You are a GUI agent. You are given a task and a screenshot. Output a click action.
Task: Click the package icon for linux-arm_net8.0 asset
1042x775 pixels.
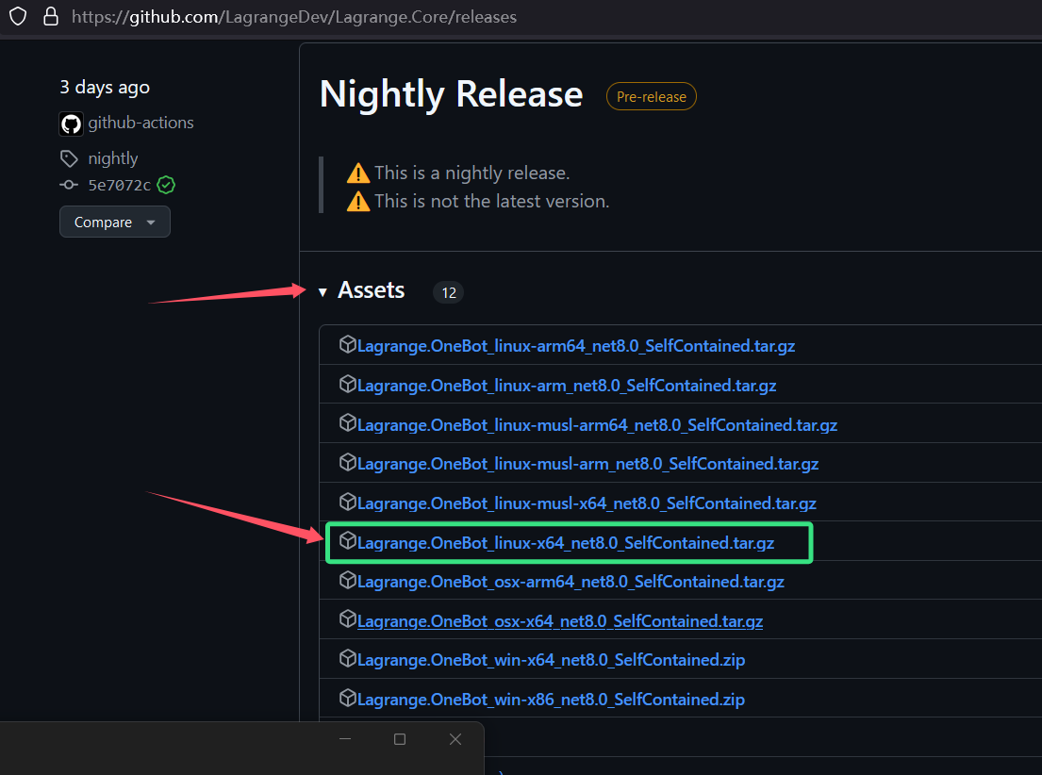pos(348,384)
